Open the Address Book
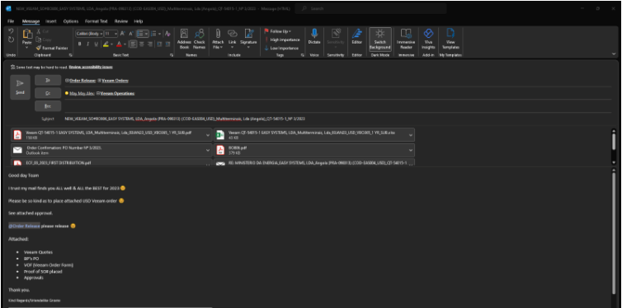Image resolution: width=622 pixels, height=308 pixels. [184, 39]
